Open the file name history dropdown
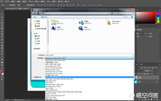The image size is (161, 101). click(x=133, y=55)
